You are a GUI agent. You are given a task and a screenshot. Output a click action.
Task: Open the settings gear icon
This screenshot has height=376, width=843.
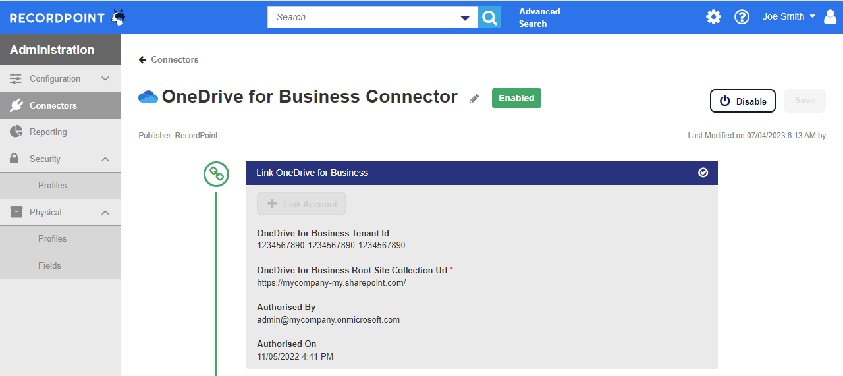713,17
